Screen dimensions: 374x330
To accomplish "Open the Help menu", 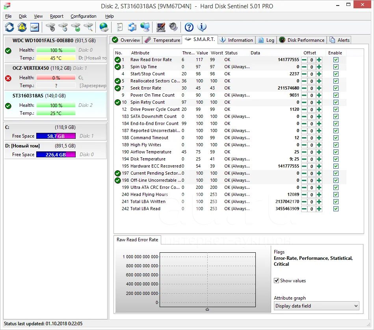I will 110,16.
